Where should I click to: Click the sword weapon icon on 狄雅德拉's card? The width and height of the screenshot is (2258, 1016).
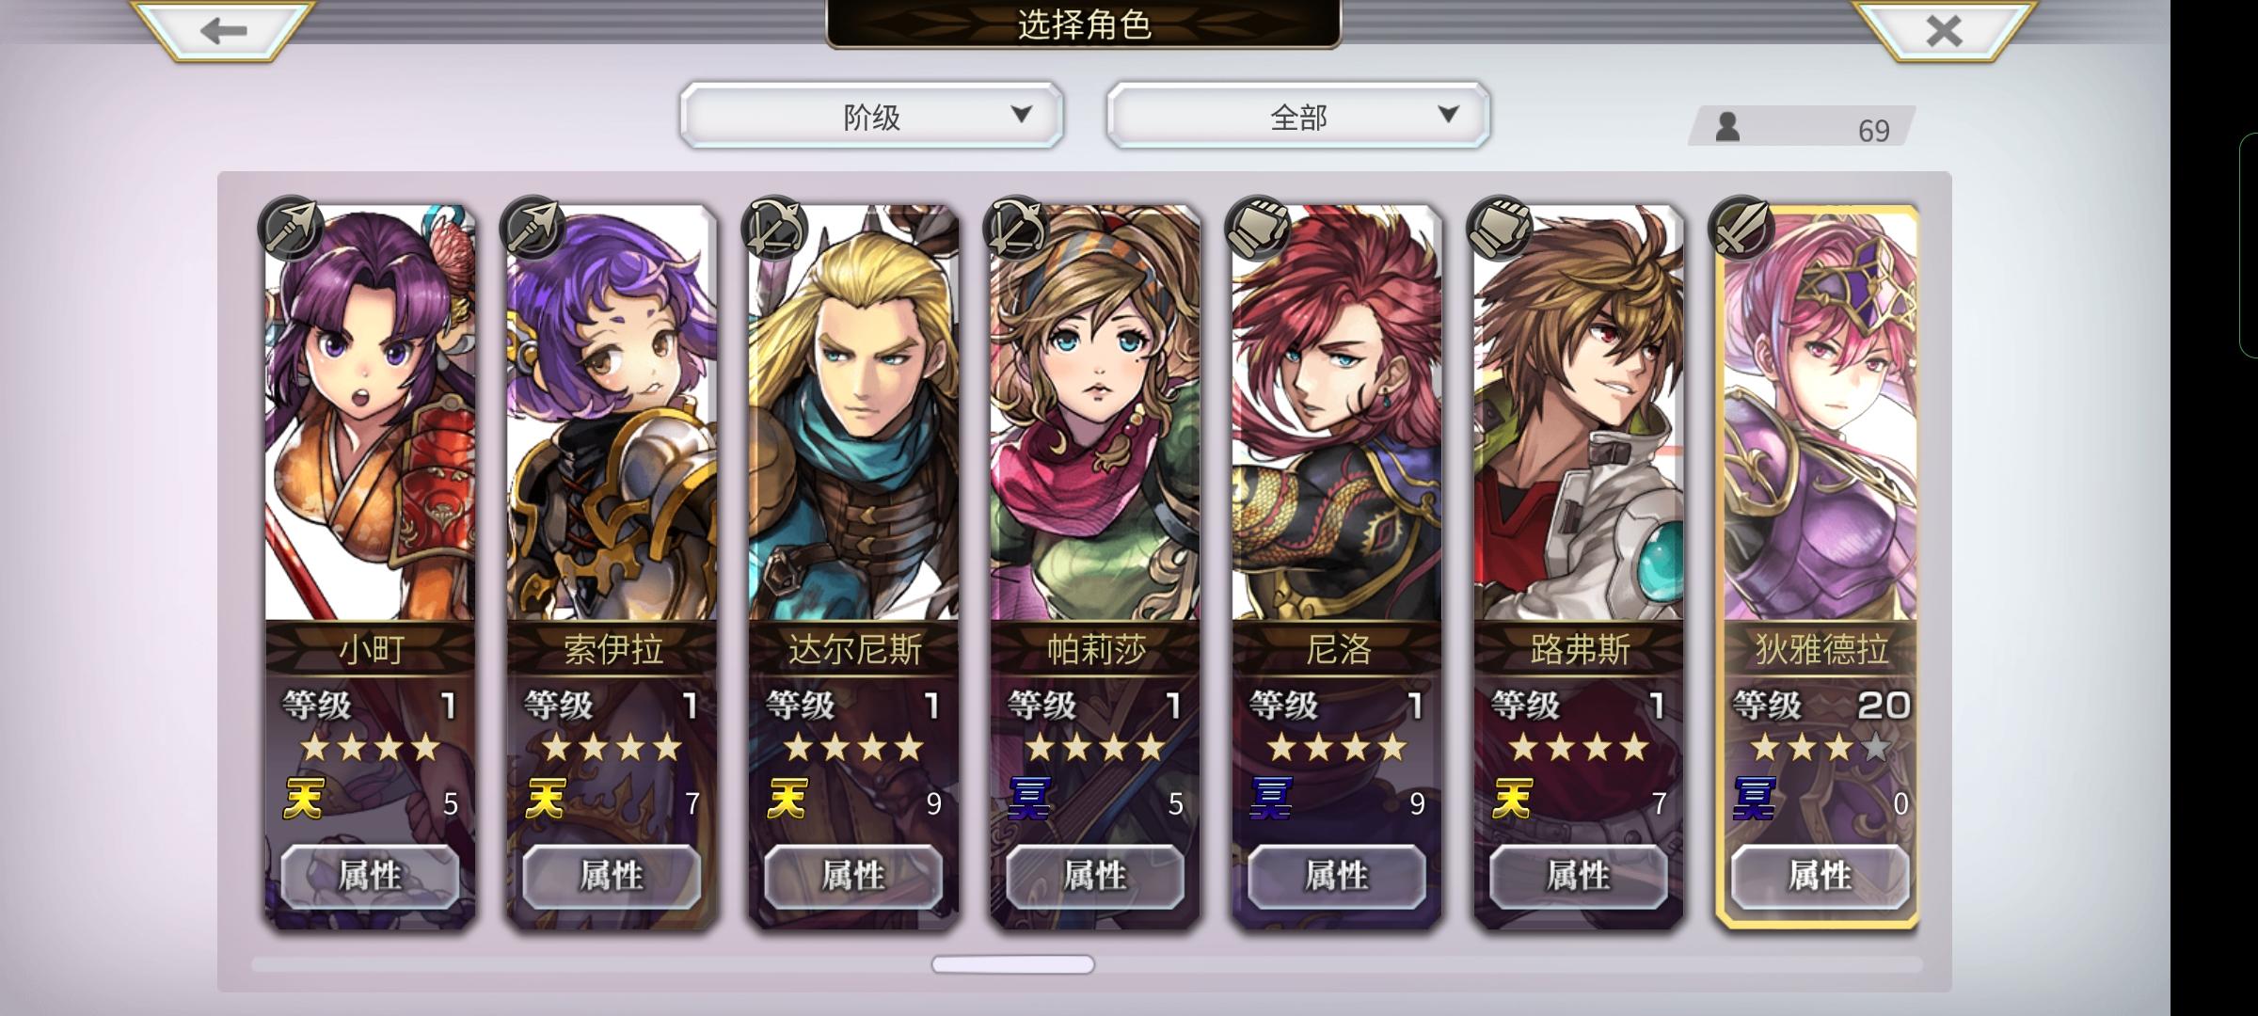[x=1741, y=229]
